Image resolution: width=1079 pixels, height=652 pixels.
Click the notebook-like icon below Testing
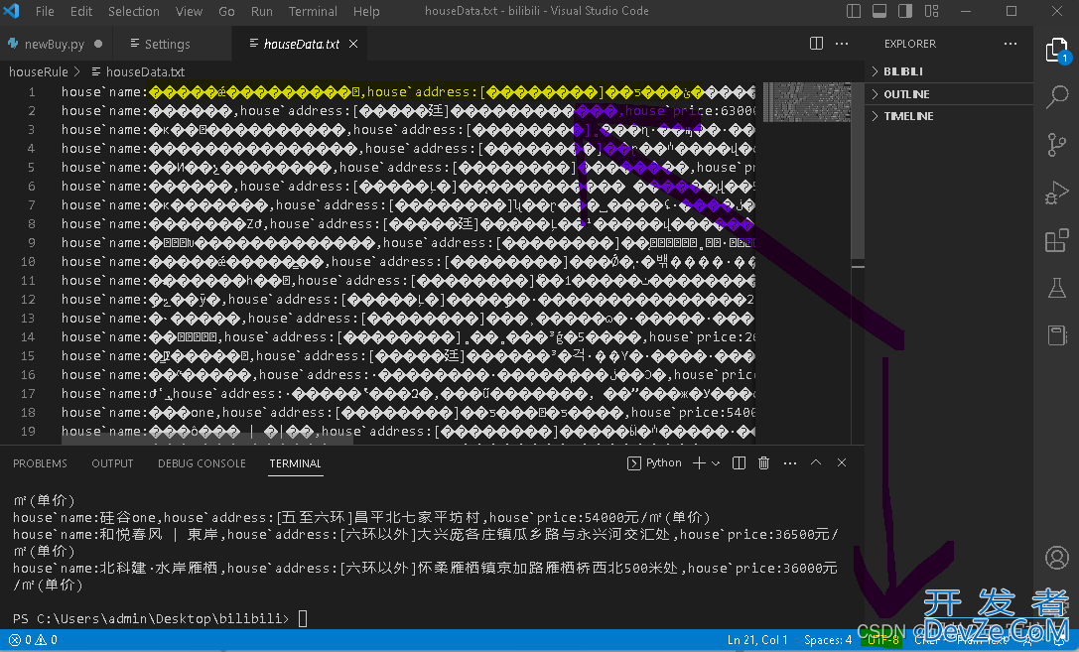pyautogui.click(x=1056, y=335)
